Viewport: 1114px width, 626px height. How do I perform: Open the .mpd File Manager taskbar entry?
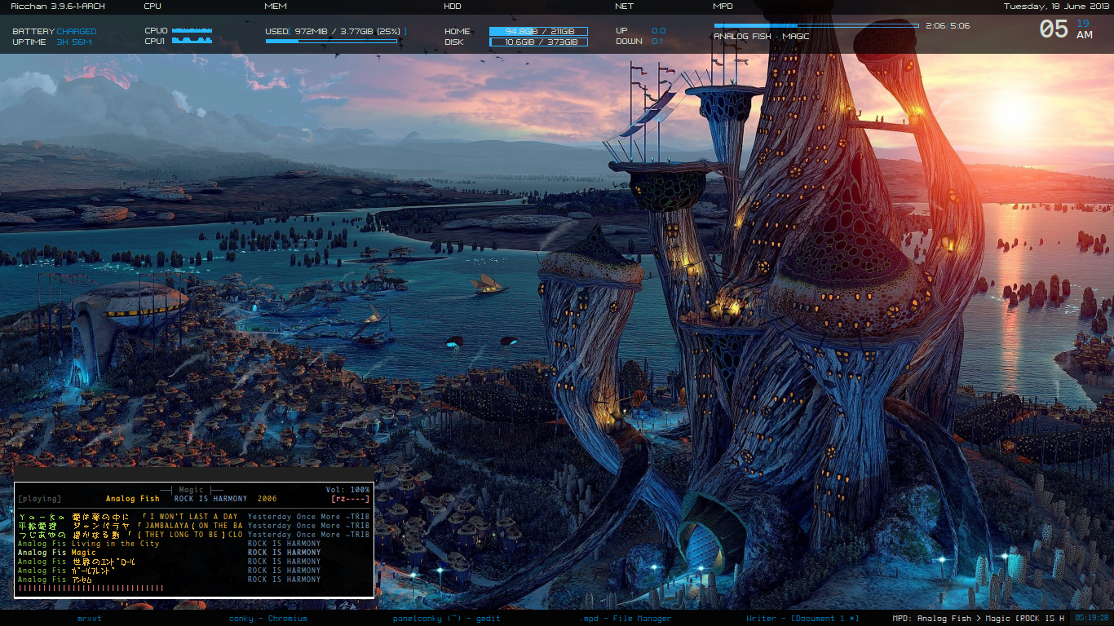pos(626,619)
